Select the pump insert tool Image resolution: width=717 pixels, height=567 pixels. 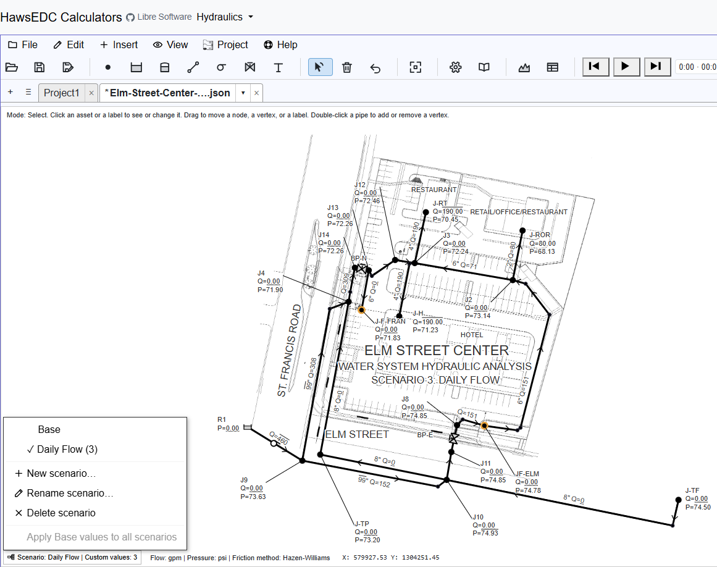point(221,67)
